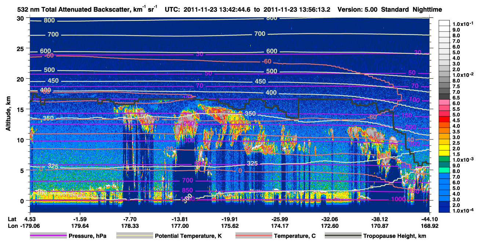Click the longitude value -179.06
This screenshot has height=244, width=477.
coord(30,226)
